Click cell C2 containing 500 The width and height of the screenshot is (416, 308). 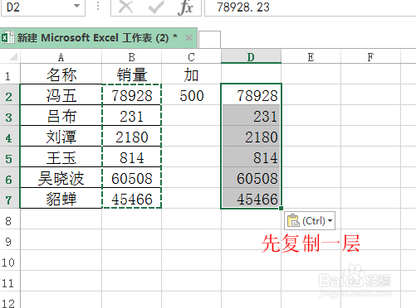pyautogui.click(x=191, y=94)
